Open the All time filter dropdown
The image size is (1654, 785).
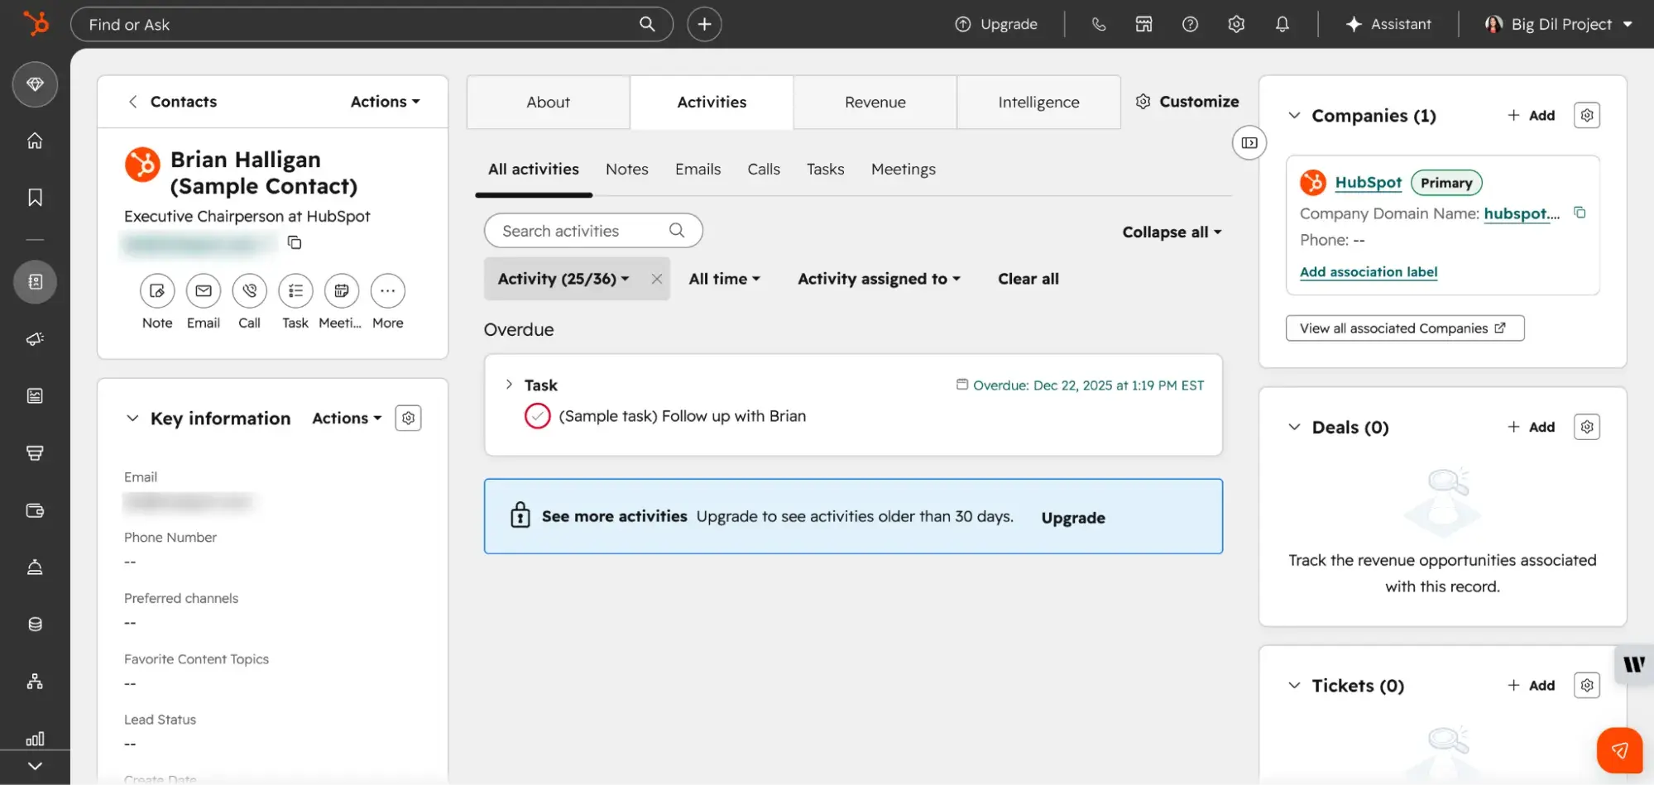[x=724, y=279]
